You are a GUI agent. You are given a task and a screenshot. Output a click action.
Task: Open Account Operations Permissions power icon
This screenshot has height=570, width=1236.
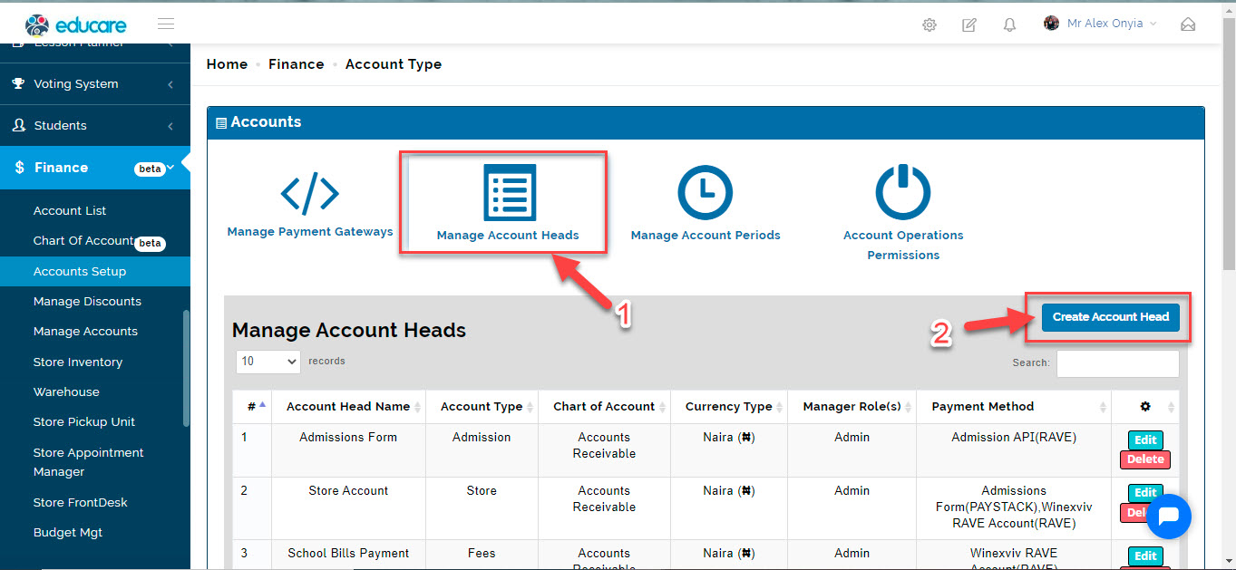coord(903,192)
